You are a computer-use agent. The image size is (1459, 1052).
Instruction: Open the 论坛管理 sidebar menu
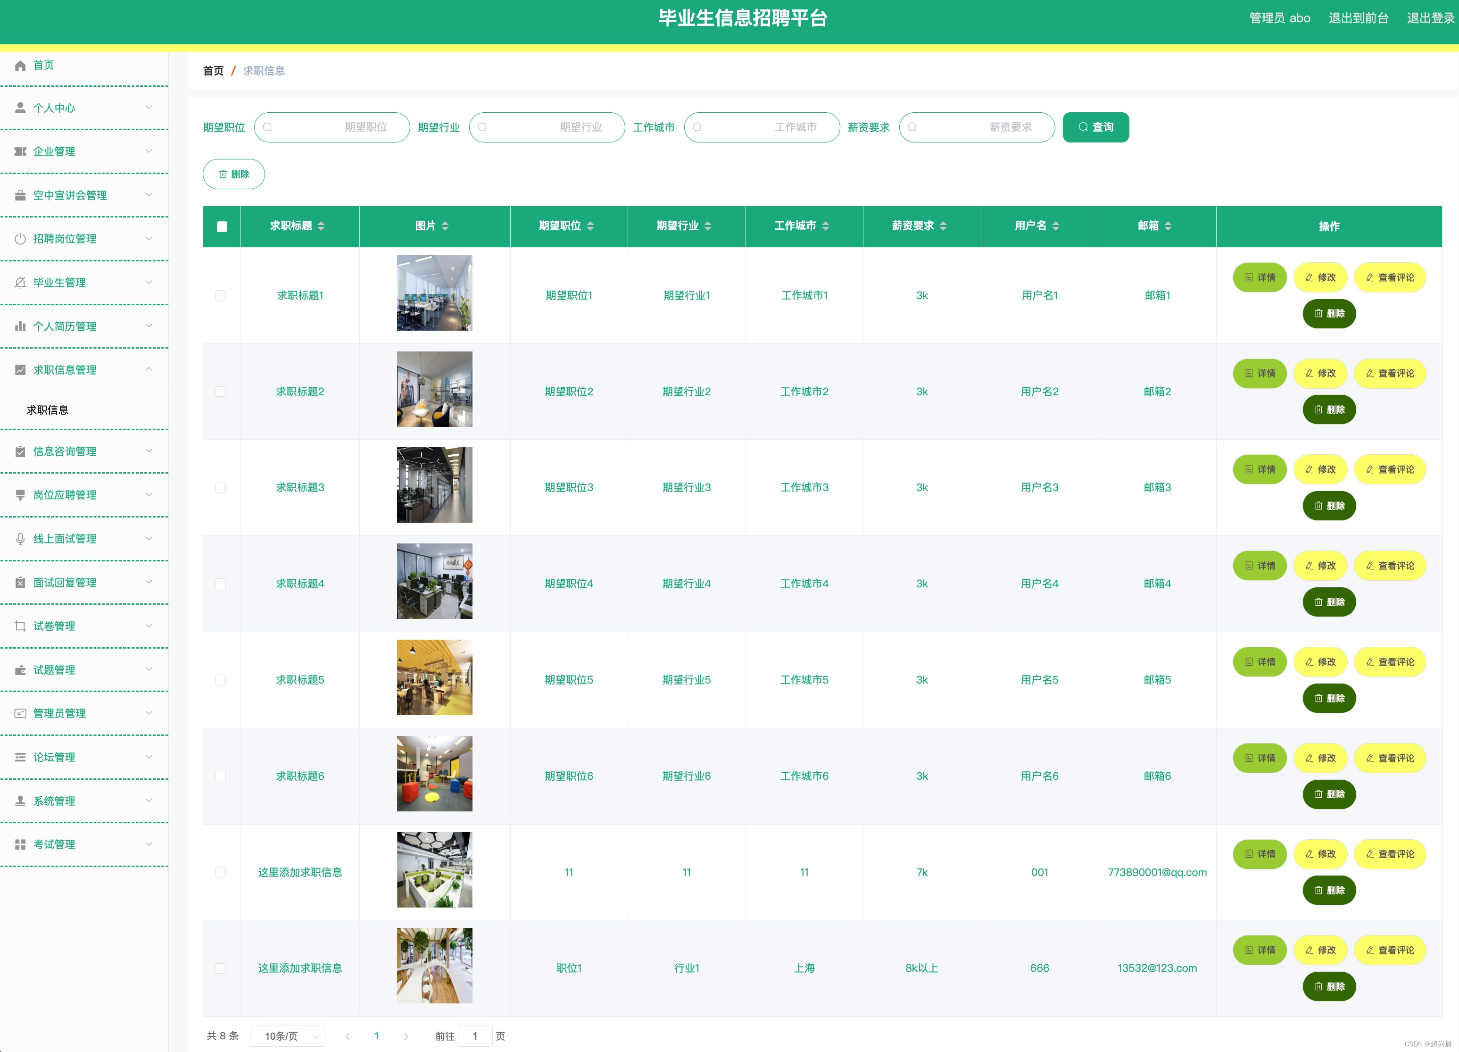(84, 757)
